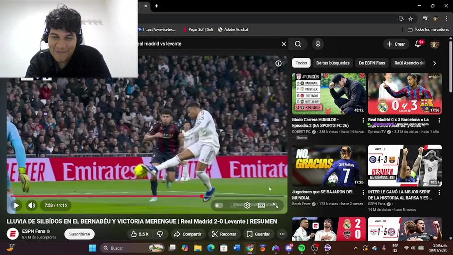Save video with Guardar button
The height and width of the screenshot is (255, 453).
pyautogui.click(x=258, y=234)
